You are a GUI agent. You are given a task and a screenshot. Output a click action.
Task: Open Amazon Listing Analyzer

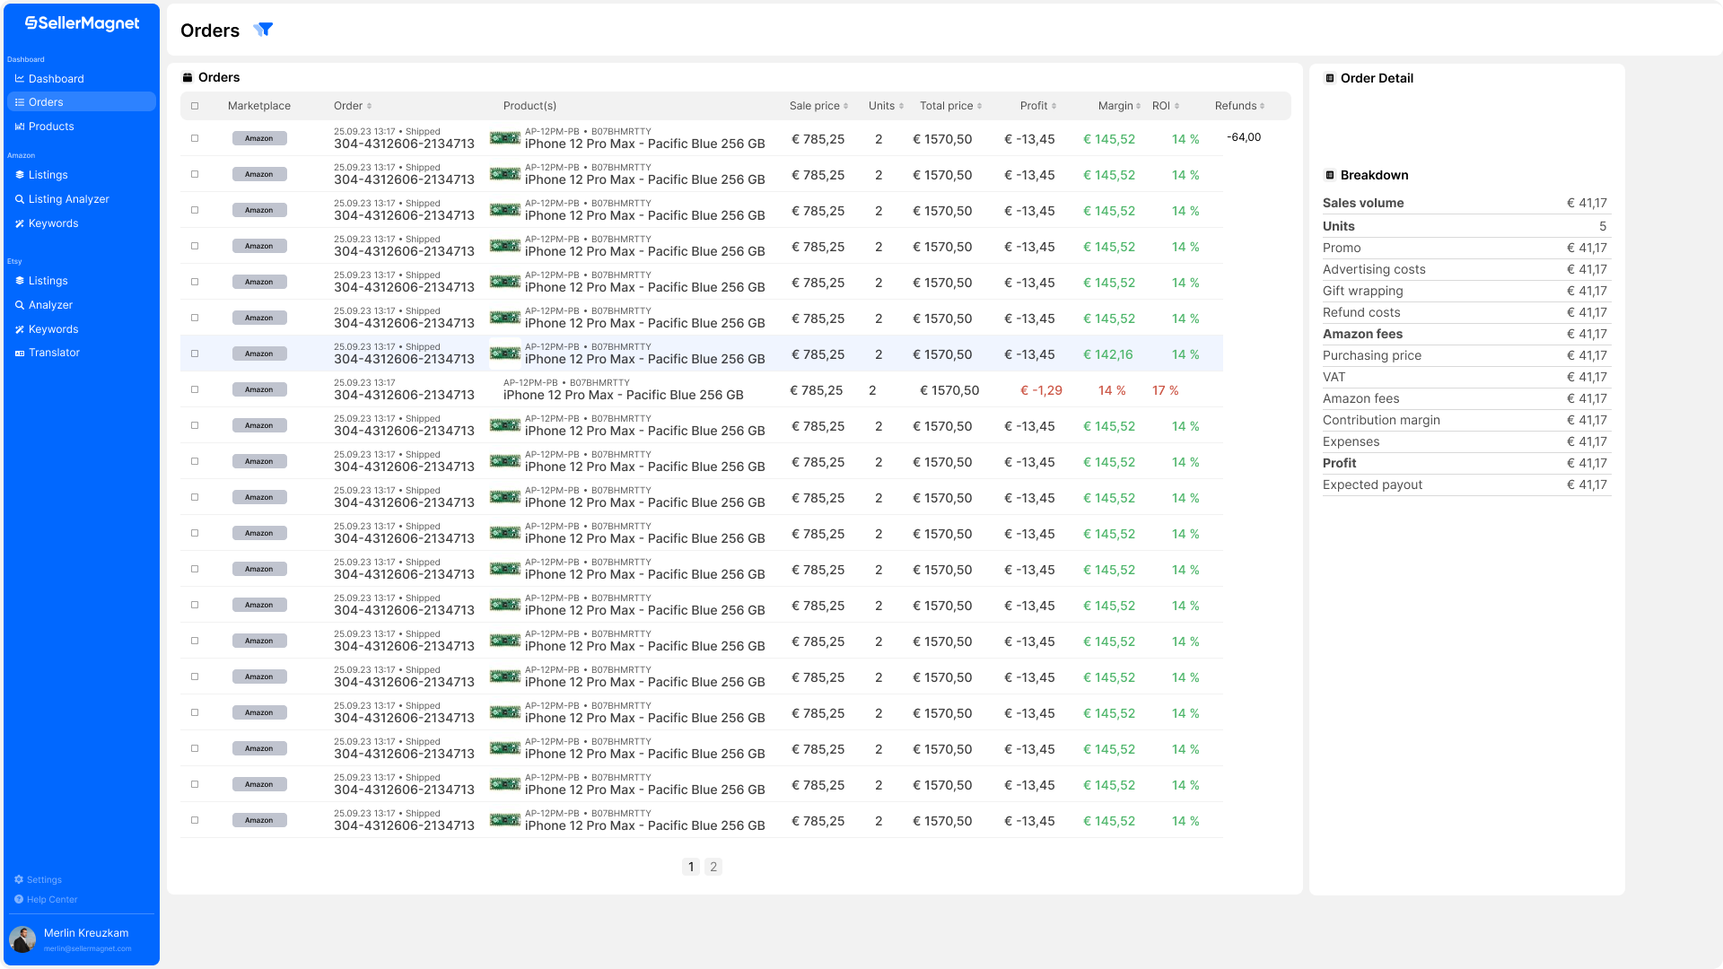click(68, 199)
